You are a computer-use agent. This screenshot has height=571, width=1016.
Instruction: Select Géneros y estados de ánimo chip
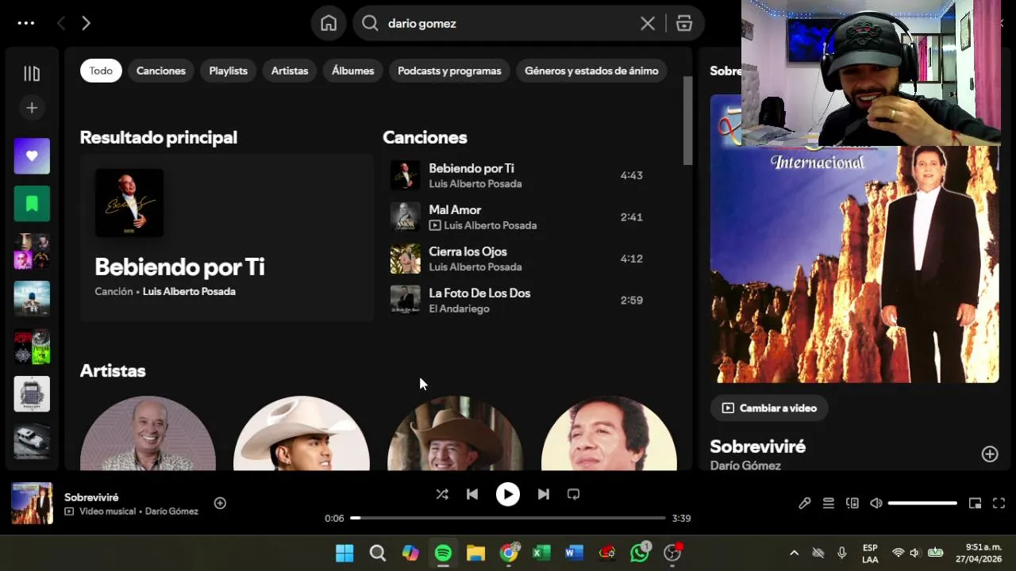[x=591, y=71]
